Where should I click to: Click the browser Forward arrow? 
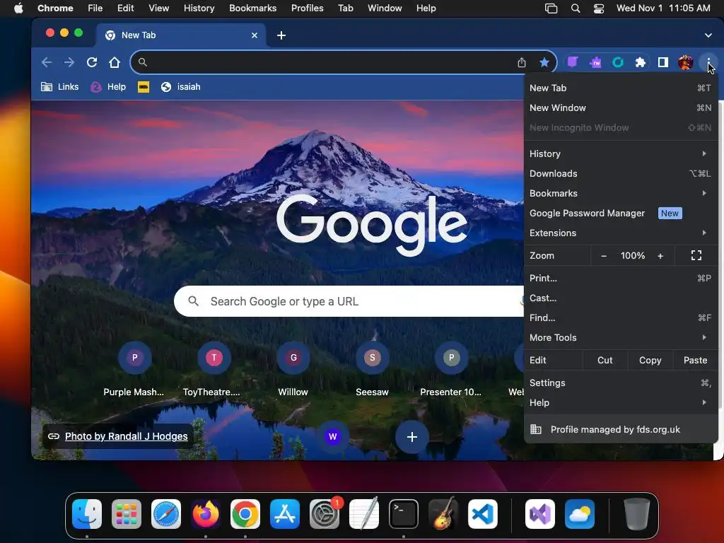pyautogui.click(x=69, y=62)
